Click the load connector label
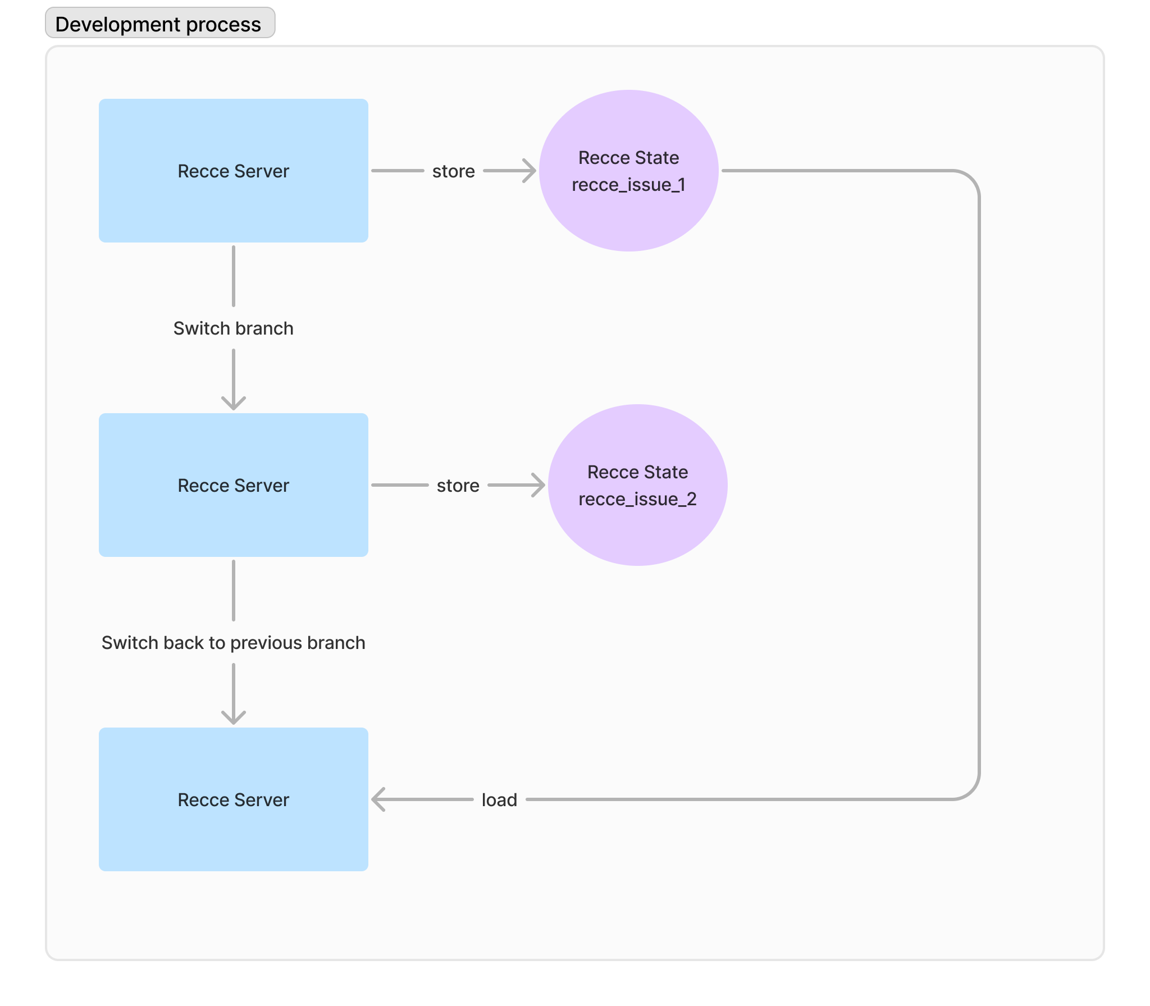Image resolution: width=1150 pixels, height=1006 pixels. coord(499,800)
